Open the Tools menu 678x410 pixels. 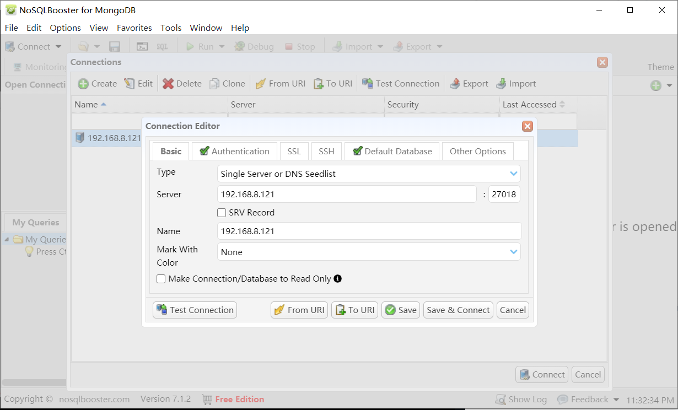pos(171,28)
